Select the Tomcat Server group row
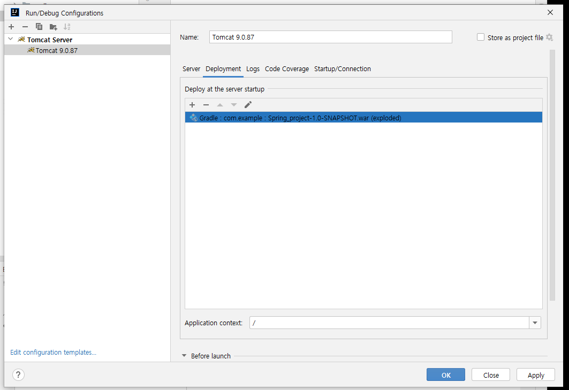569x390 pixels. coord(87,40)
